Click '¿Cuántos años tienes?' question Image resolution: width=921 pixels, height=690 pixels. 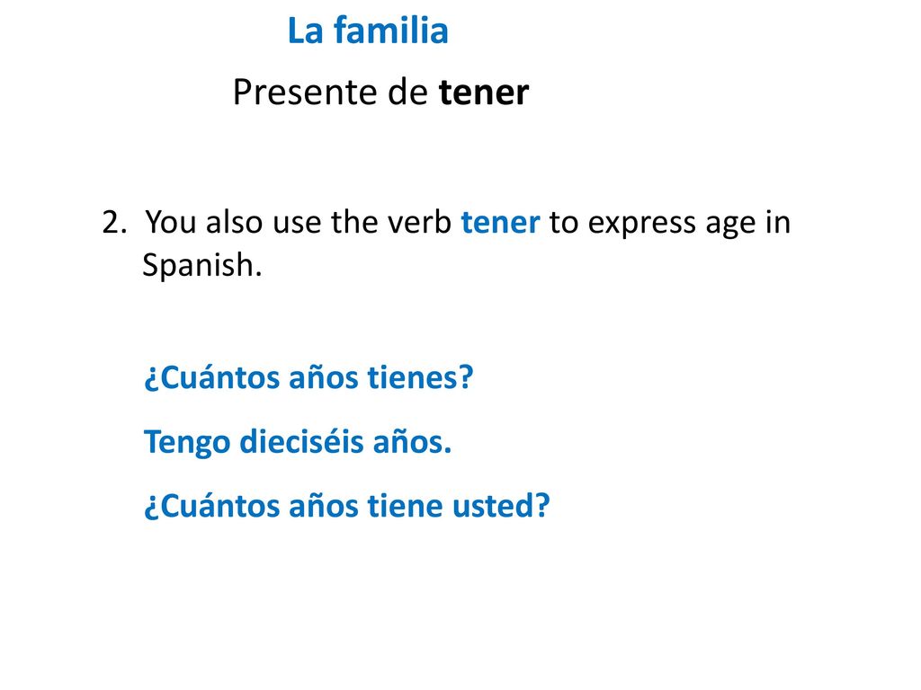(308, 377)
